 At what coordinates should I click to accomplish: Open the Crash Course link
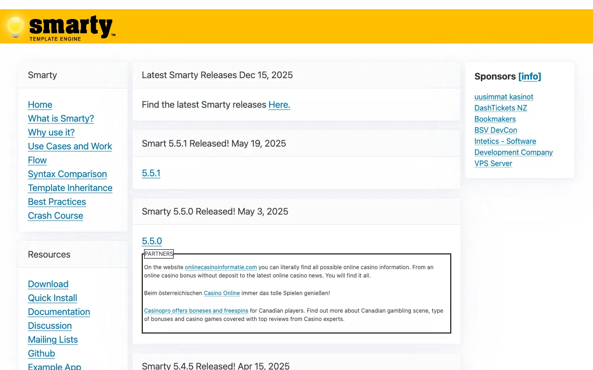click(x=55, y=216)
